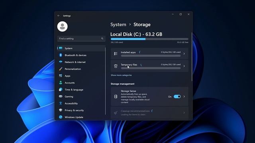Click the Temporary files trash icon
This screenshot has width=255, height=143.
[x=116, y=66]
